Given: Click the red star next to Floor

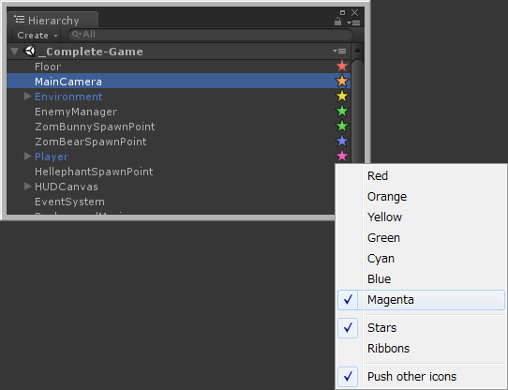Looking at the screenshot, I should coord(342,67).
